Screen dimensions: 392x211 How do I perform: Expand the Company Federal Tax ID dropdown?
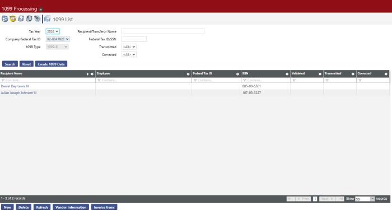click(58, 39)
